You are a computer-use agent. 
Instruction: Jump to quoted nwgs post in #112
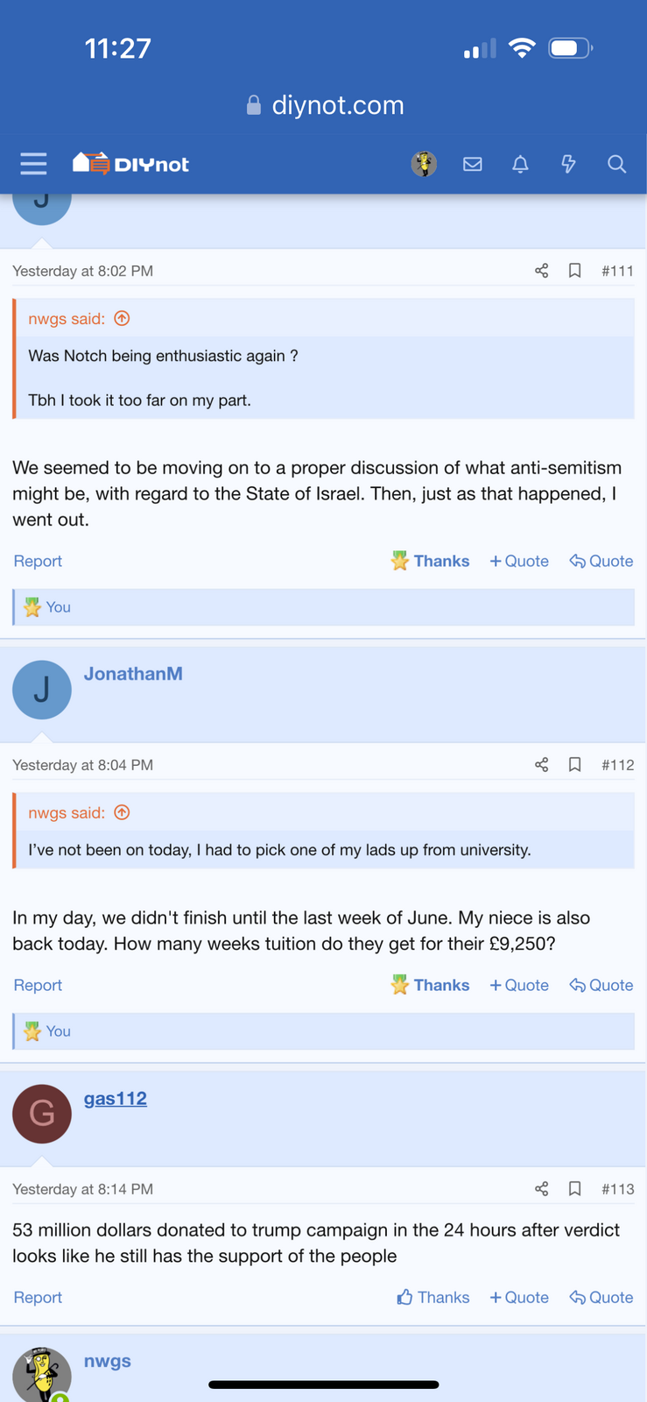[x=122, y=813]
